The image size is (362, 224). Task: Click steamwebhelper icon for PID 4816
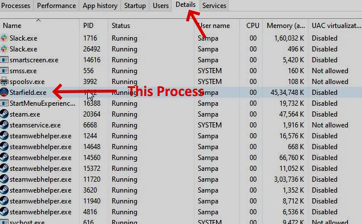4,212
